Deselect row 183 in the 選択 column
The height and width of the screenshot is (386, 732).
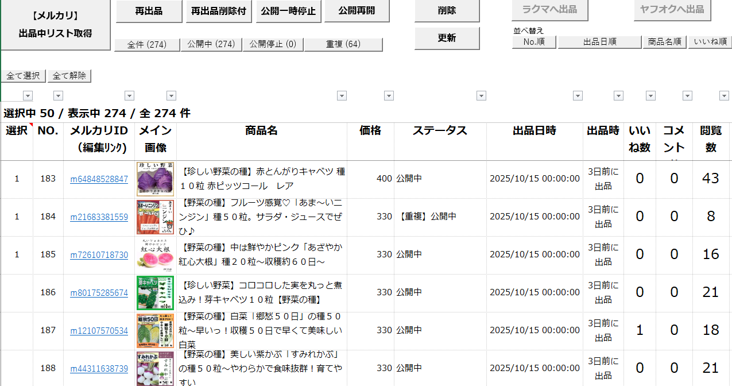tap(17, 179)
